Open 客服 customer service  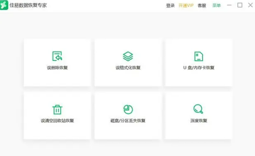tap(202, 6)
